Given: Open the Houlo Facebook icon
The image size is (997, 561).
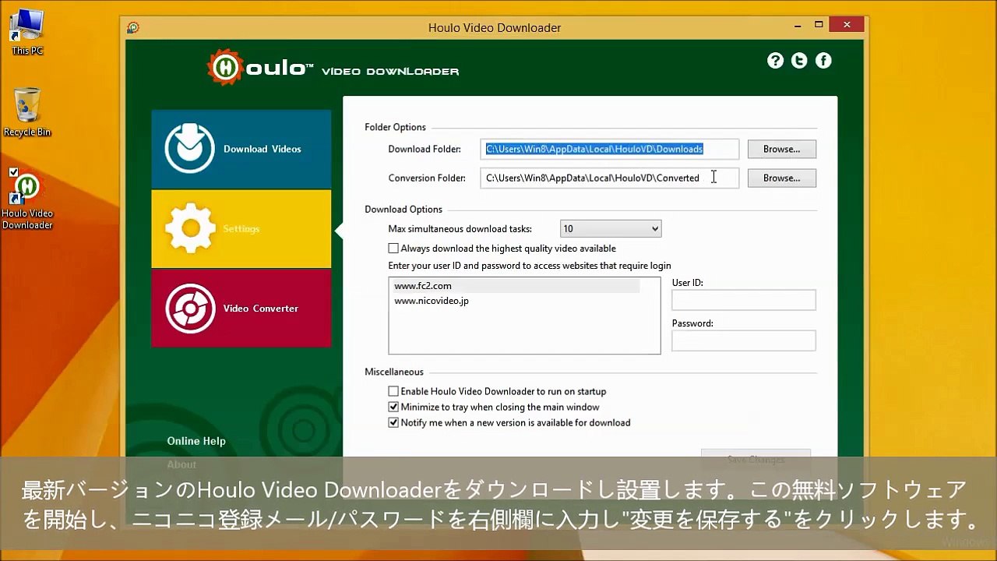Looking at the screenshot, I should (x=823, y=60).
